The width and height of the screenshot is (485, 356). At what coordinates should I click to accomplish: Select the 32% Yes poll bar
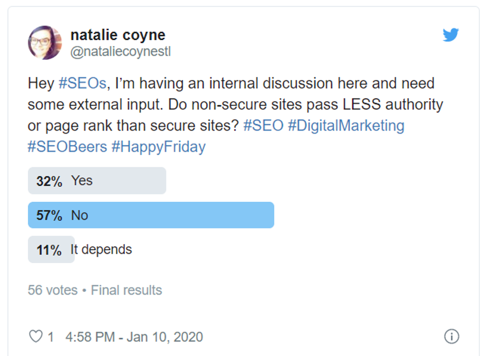point(97,181)
